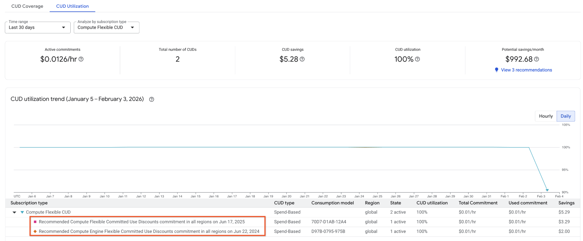
Task: Switch chart to Hourly view
Action: coord(546,116)
